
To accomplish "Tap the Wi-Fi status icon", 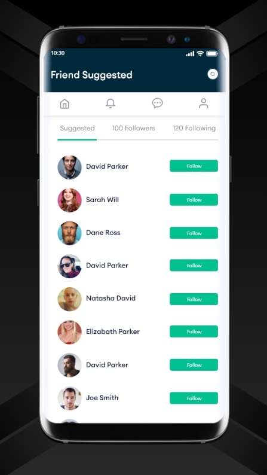I will point(200,54).
